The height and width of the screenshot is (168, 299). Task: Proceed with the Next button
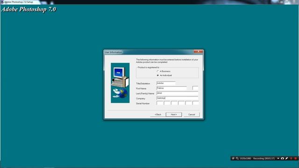174,115
